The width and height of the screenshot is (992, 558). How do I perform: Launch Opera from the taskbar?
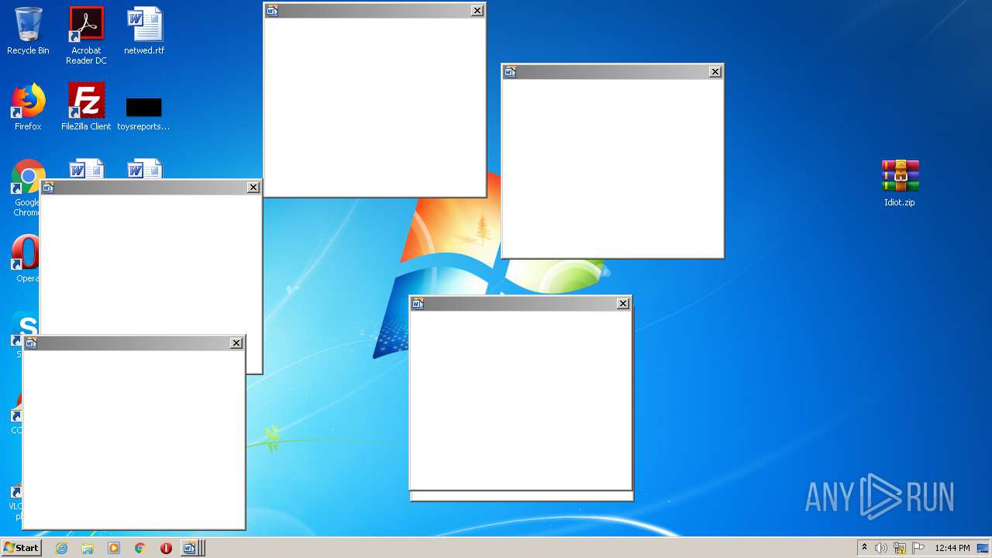(x=166, y=548)
